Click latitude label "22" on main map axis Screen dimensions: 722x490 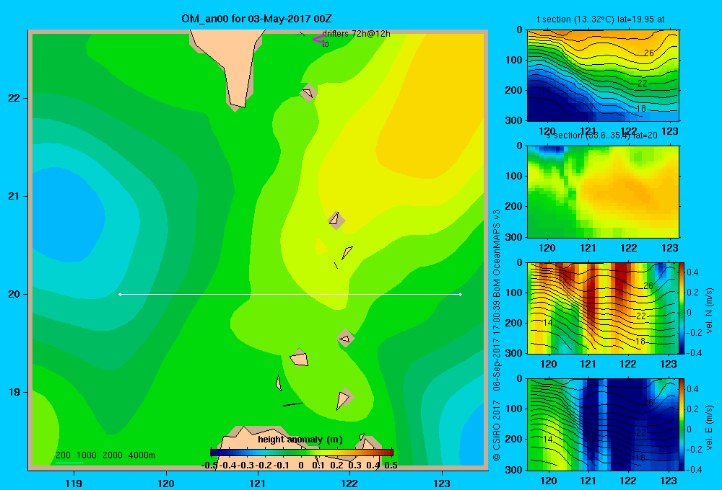(x=14, y=98)
